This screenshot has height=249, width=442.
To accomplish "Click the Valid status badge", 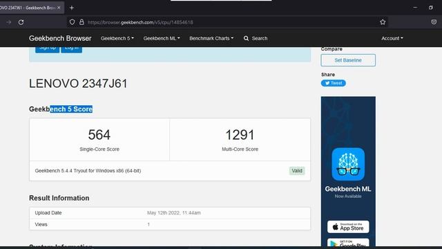I will 297,171.
